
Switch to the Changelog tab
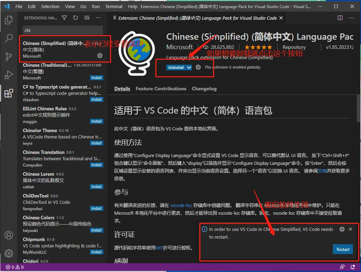[x=204, y=89]
